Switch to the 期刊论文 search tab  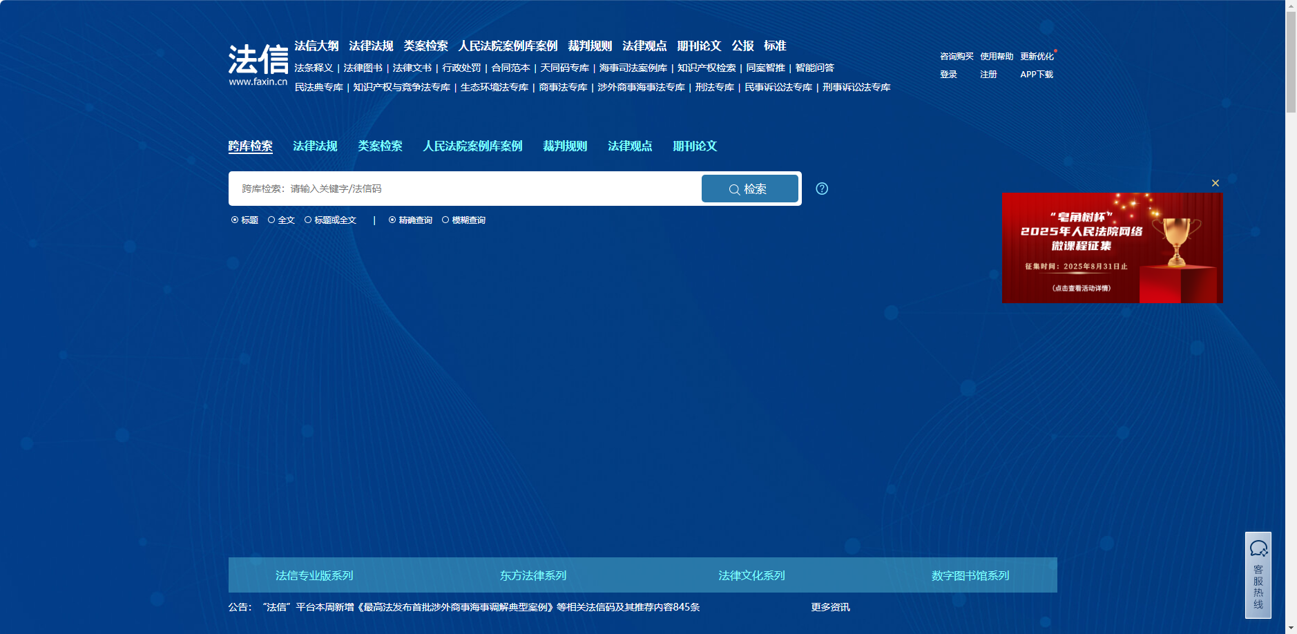[x=695, y=146]
